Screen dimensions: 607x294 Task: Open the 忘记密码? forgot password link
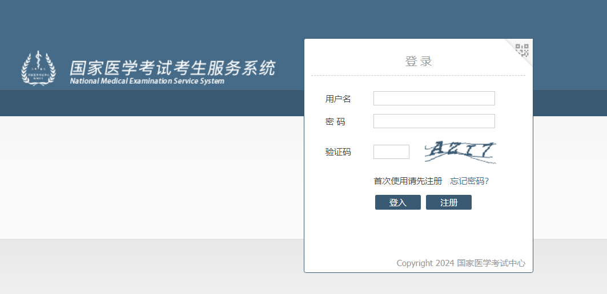(x=469, y=181)
